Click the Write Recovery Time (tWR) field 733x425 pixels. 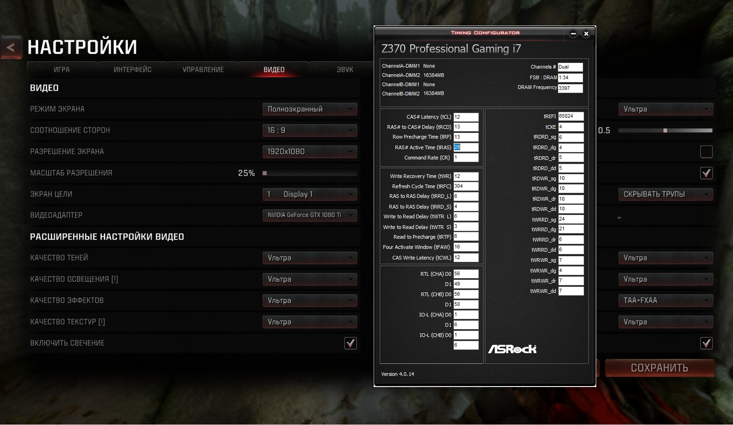[466, 176]
